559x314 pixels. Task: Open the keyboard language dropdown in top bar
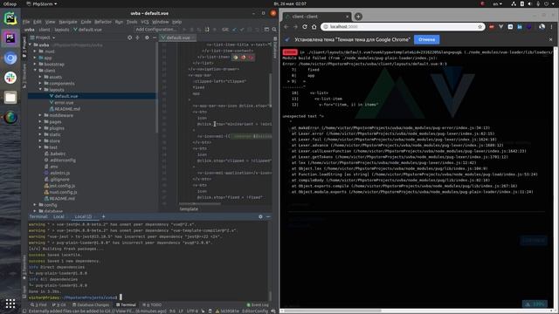point(497,3)
